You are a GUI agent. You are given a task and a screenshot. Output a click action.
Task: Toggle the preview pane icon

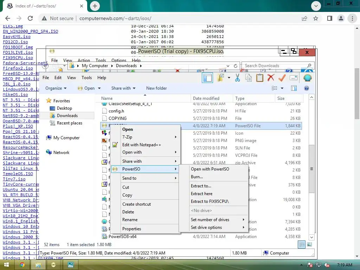pos(294,88)
